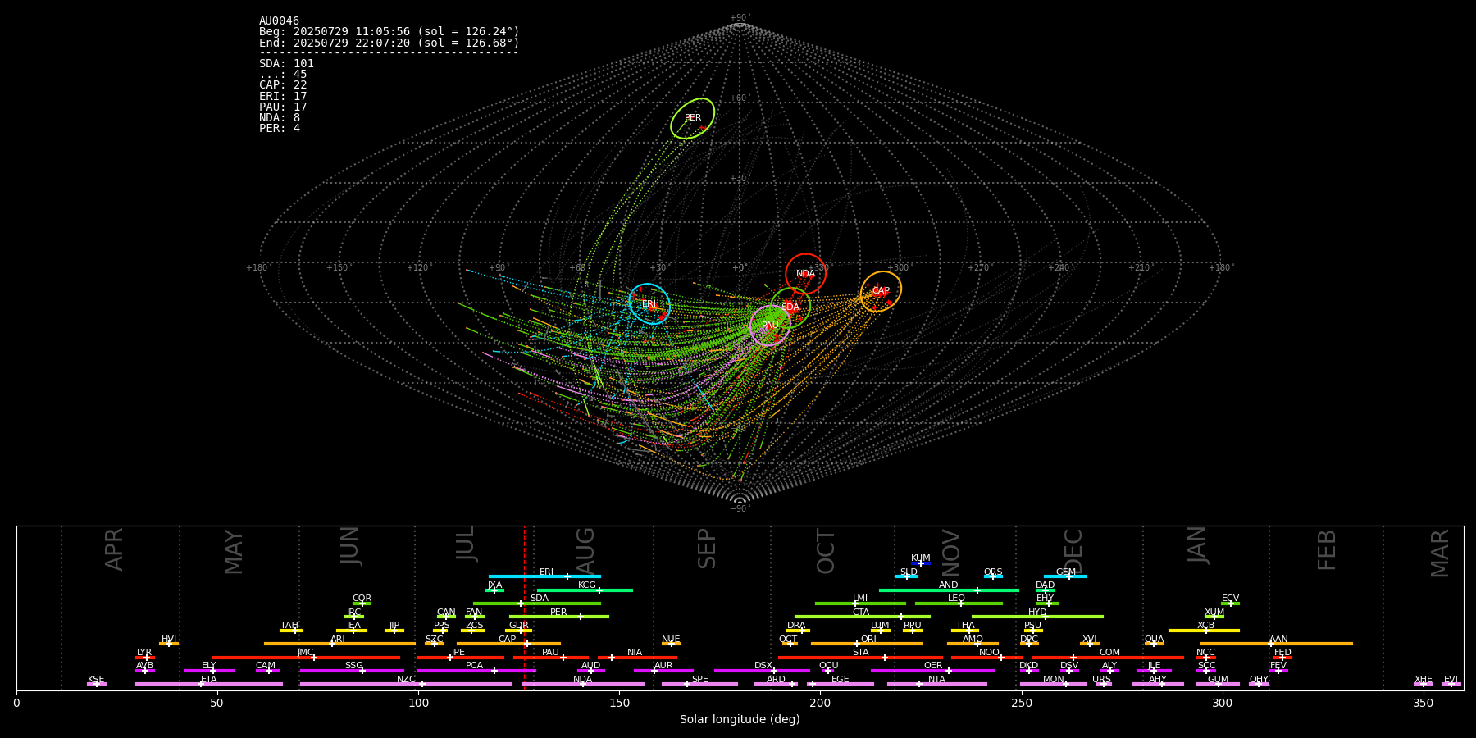Select the LEO shower bar
This screenshot has width=1476, height=738.
pos(959,604)
